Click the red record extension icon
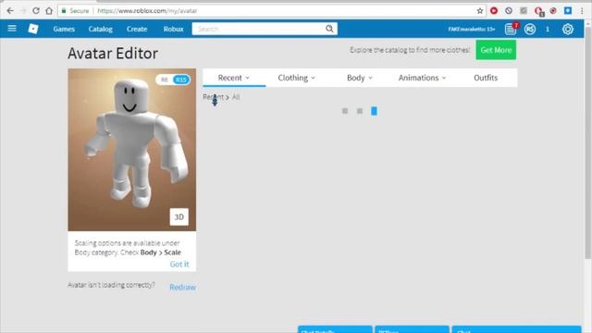The image size is (592, 333). tap(494, 10)
